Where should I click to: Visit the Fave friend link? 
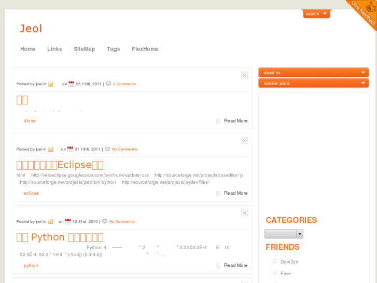(x=286, y=273)
